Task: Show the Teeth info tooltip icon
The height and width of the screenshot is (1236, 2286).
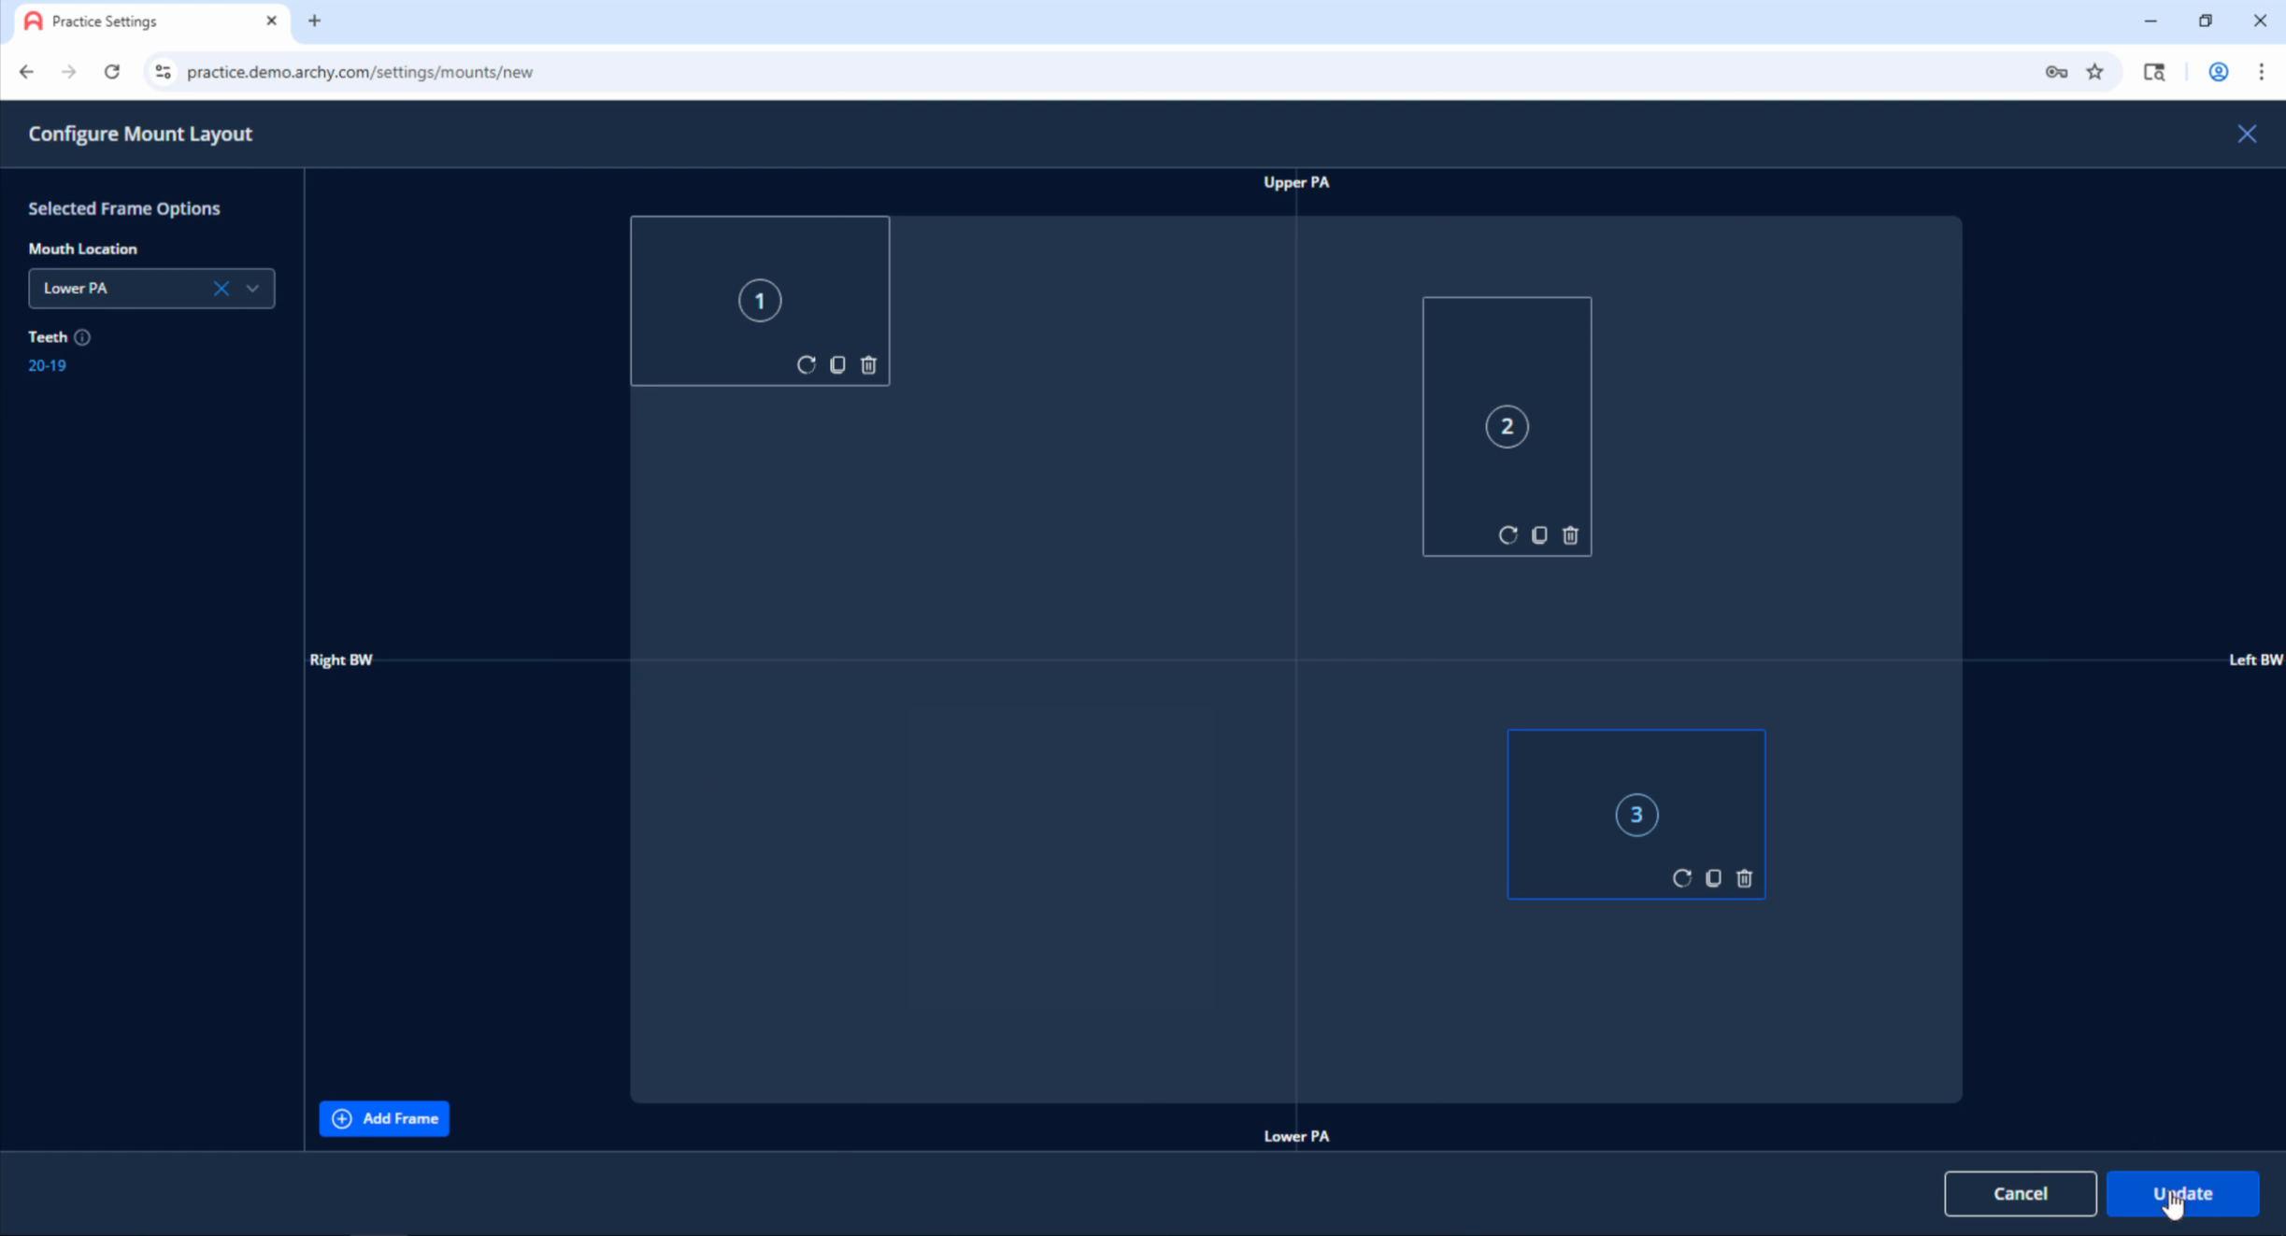Action: tap(82, 337)
